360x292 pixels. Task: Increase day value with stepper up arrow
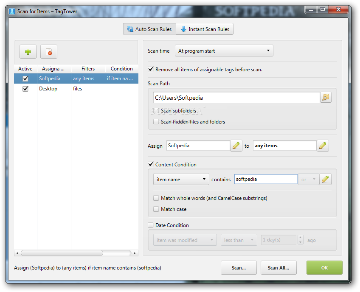pos(300,238)
